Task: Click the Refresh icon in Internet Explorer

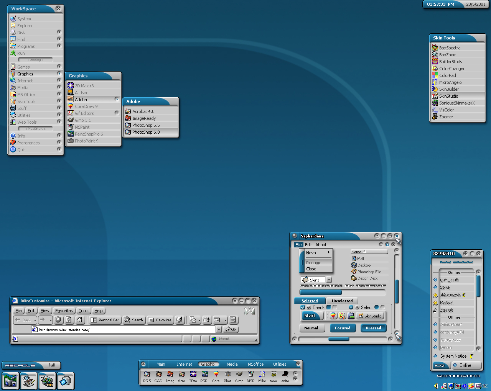Action: pyautogui.click(x=69, y=320)
